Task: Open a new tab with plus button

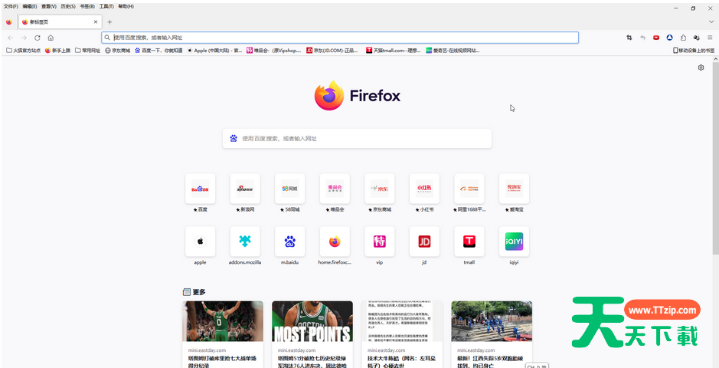Action: coord(109,22)
